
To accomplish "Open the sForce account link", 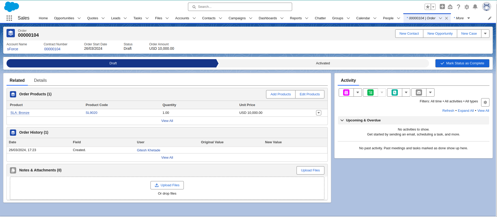I will [12, 49].
